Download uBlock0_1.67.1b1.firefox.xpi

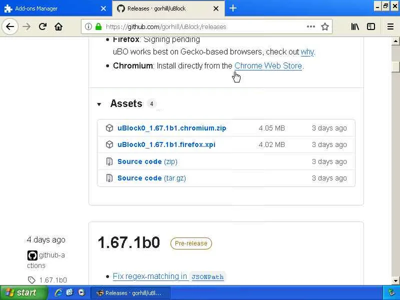click(166, 144)
